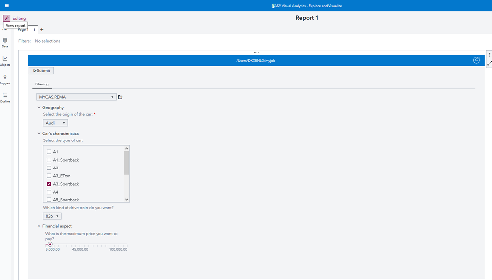Viewport: 492px width, 280px height.
Task: Click 'Select the origin of the car' label
Action: coord(68,114)
